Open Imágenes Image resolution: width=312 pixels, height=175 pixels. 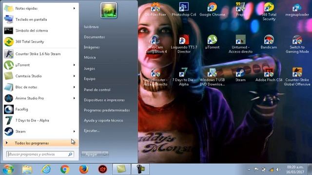coord(92,48)
